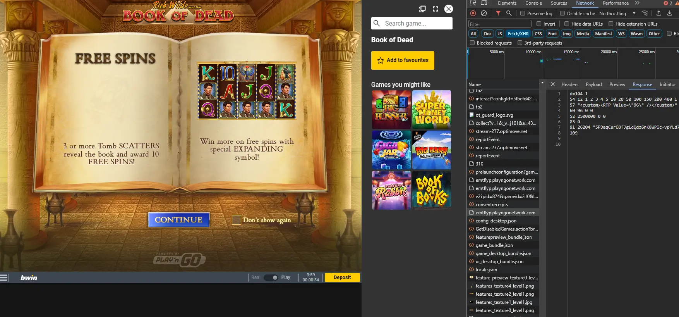Check Blocked requests checkbox

click(472, 43)
